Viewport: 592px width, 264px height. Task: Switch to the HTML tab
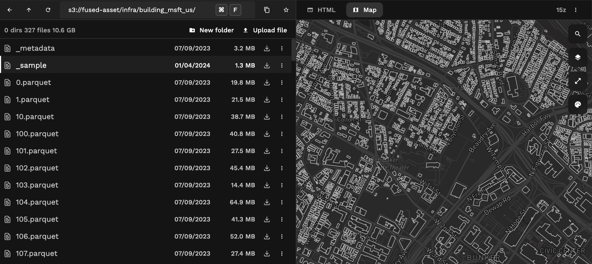pyautogui.click(x=321, y=10)
